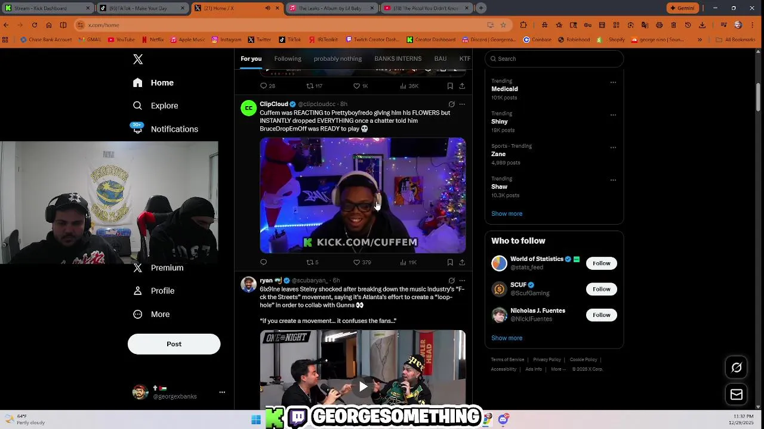This screenshot has width=764, height=429.
Task: Reply to the ClipCloud post
Action: pos(264,262)
